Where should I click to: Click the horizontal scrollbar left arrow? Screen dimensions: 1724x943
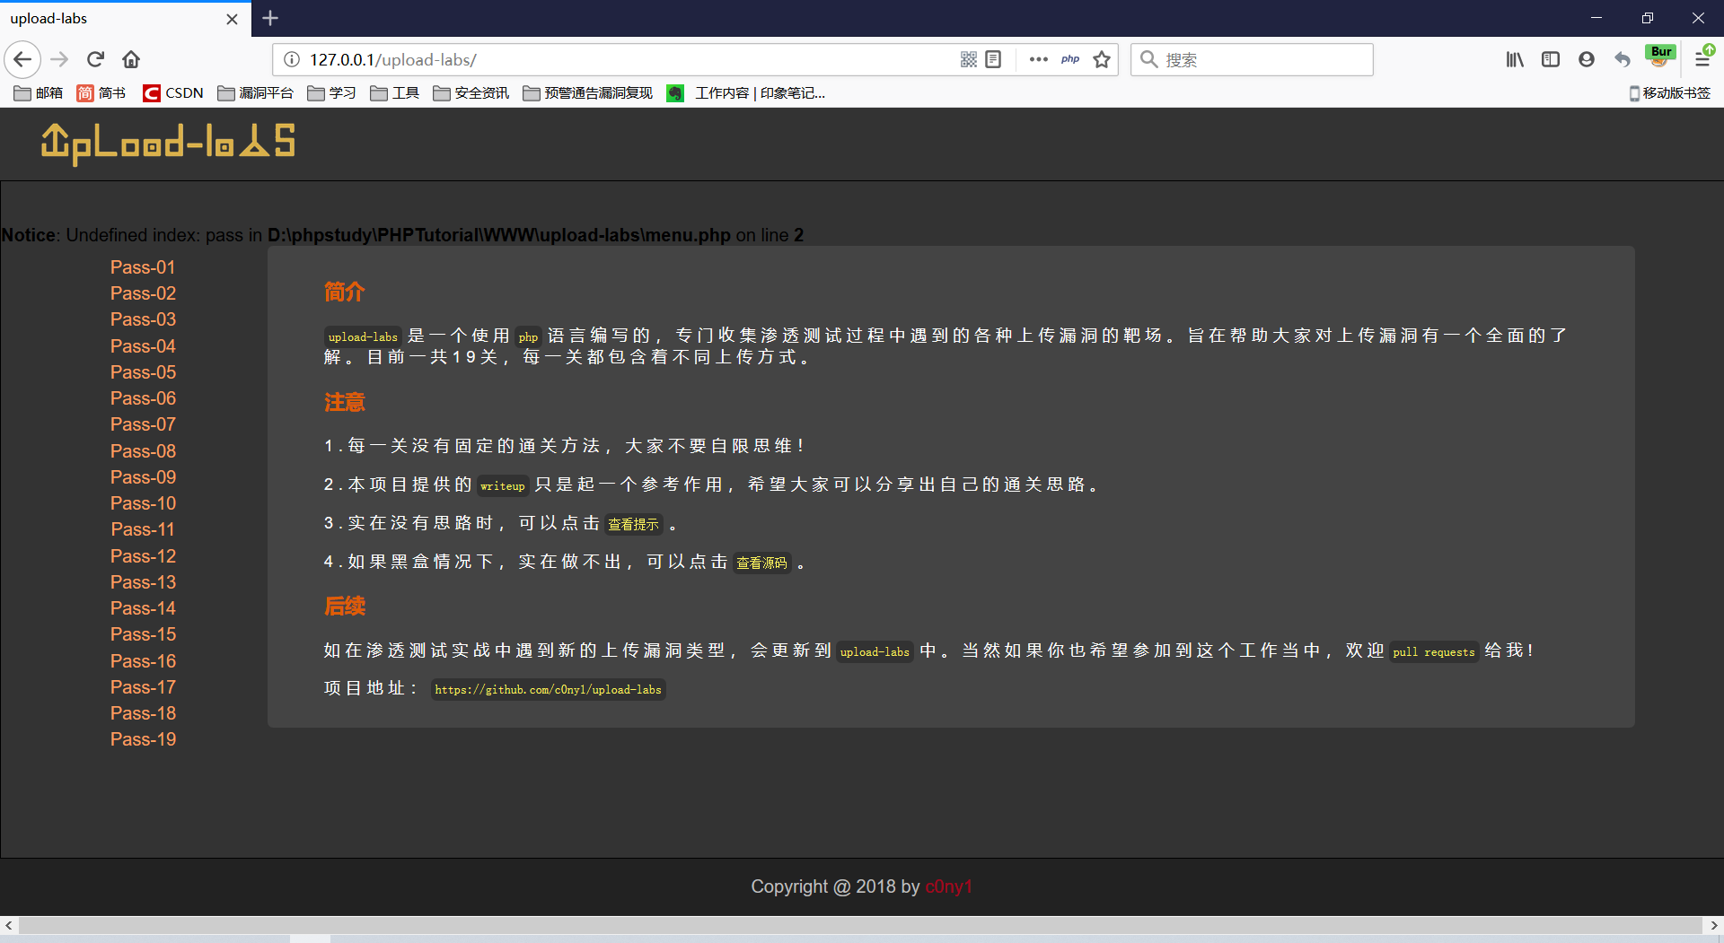[9, 925]
